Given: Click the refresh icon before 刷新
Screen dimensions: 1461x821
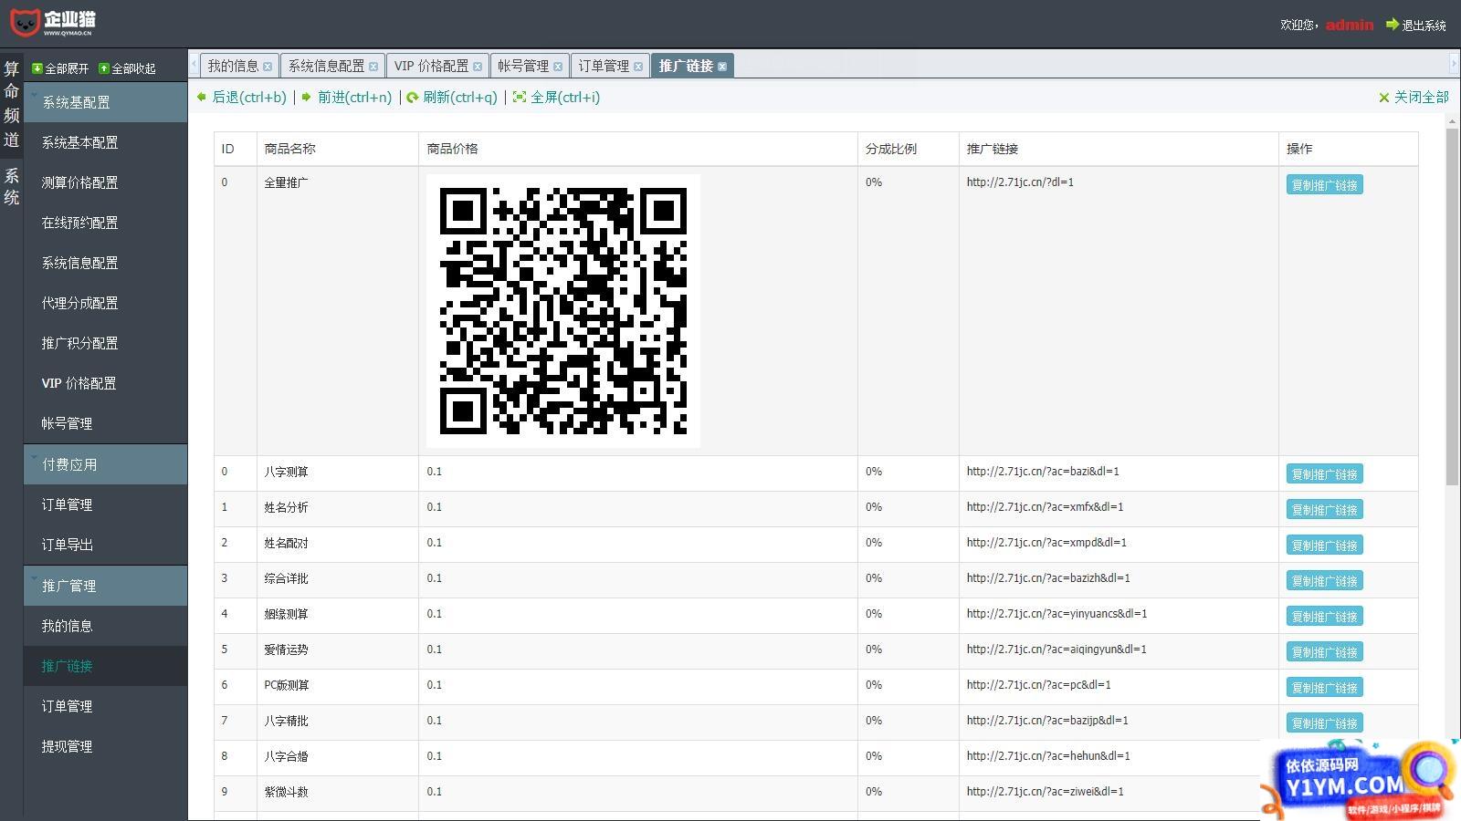Looking at the screenshot, I should pyautogui.click(x=413, y=97).
